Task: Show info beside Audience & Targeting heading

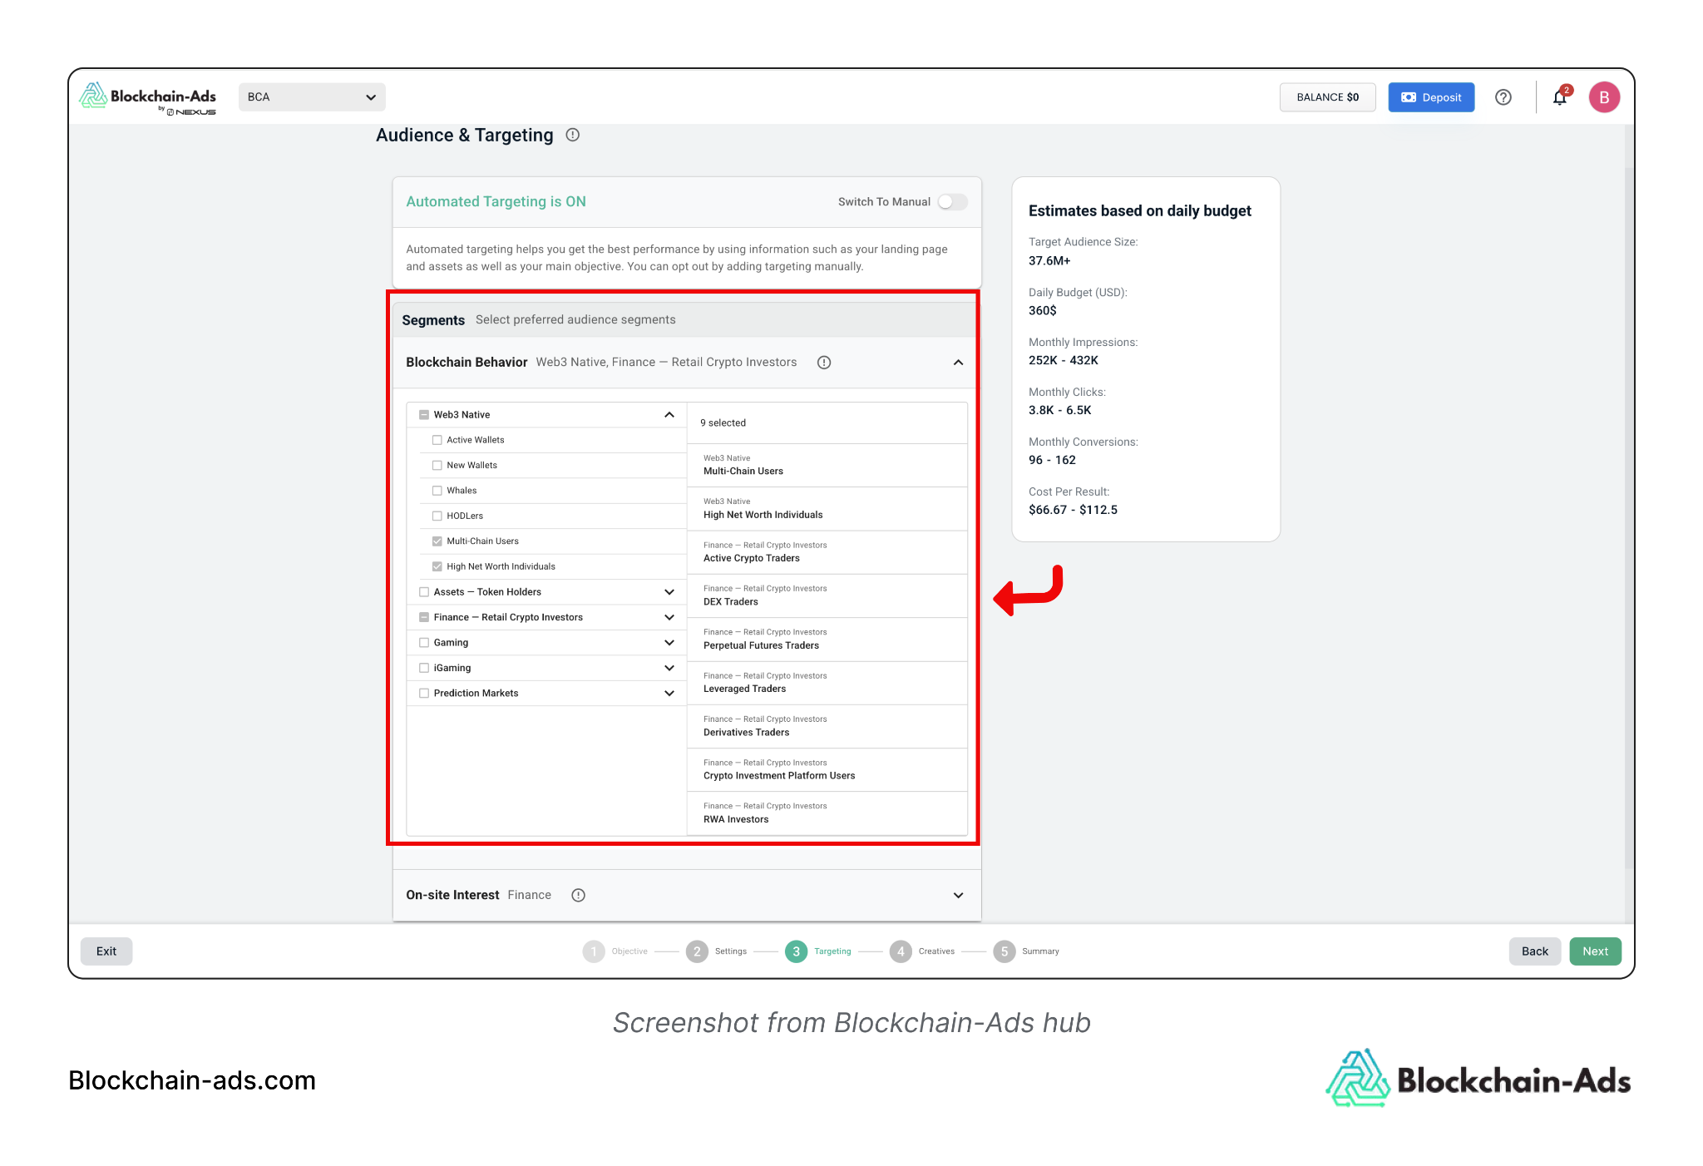Action: click(x=573, y=135)
